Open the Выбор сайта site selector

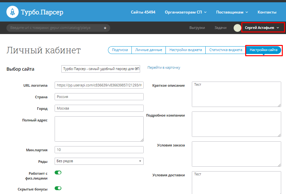pyautogui.click(x=101, y=69)
